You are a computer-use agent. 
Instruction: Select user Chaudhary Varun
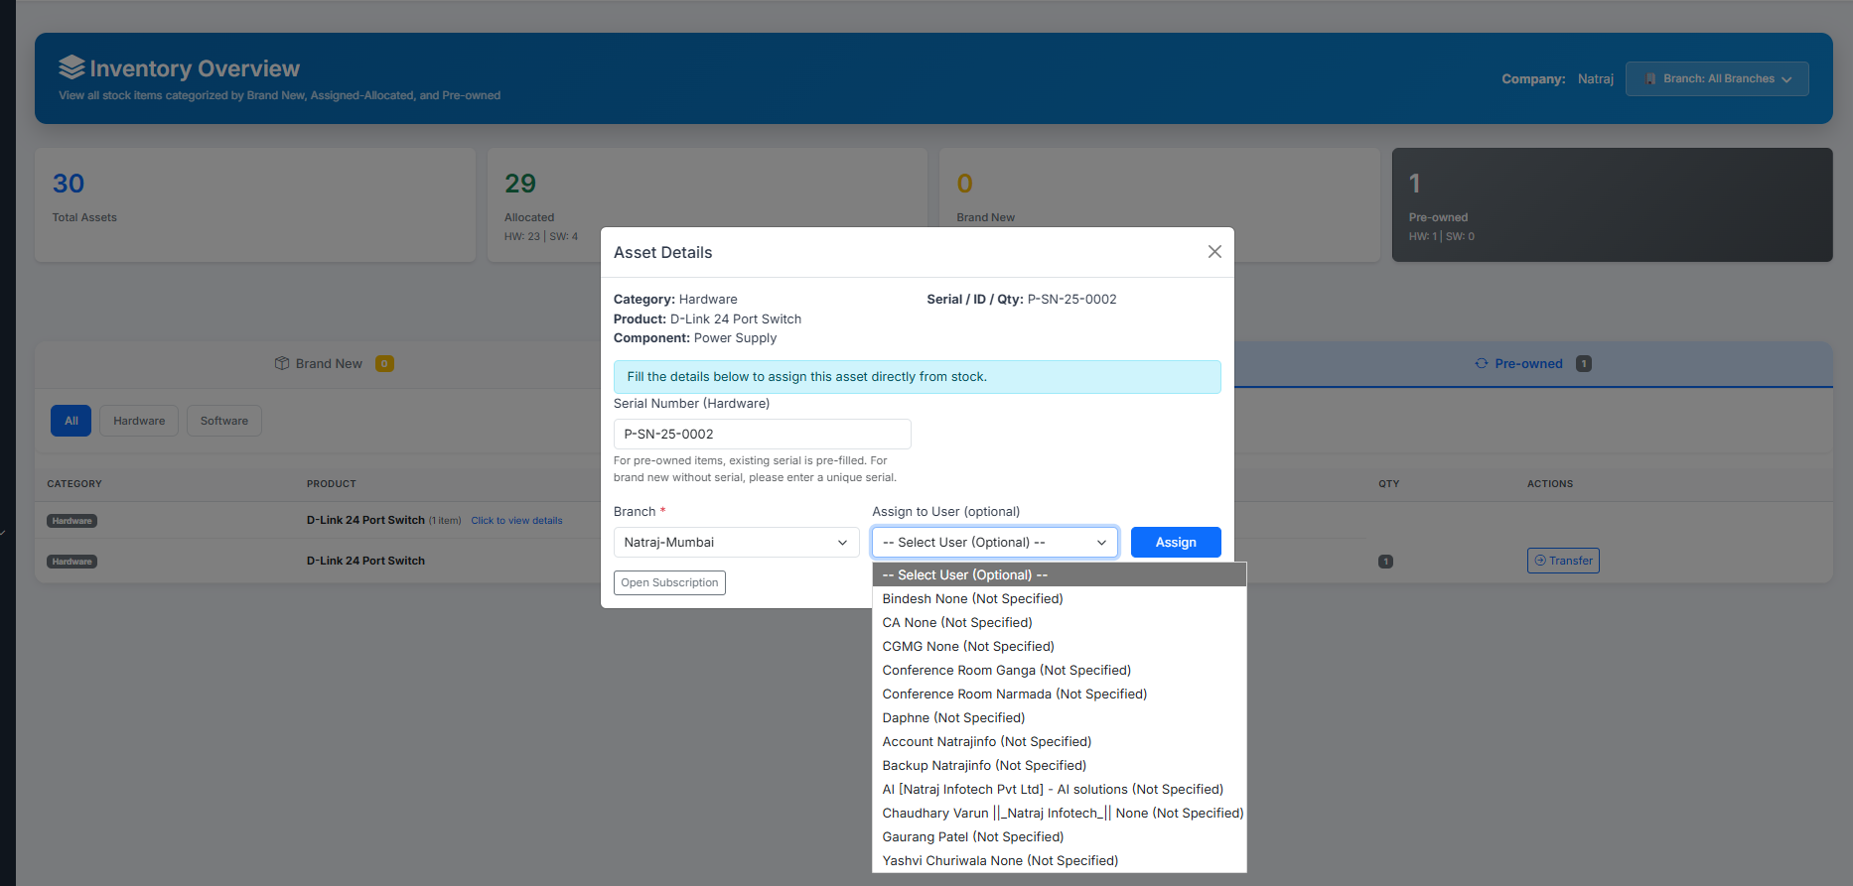point(1060,814)
